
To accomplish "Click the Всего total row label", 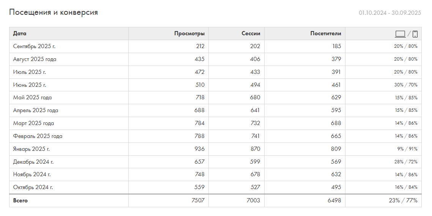I will point(20,200).
